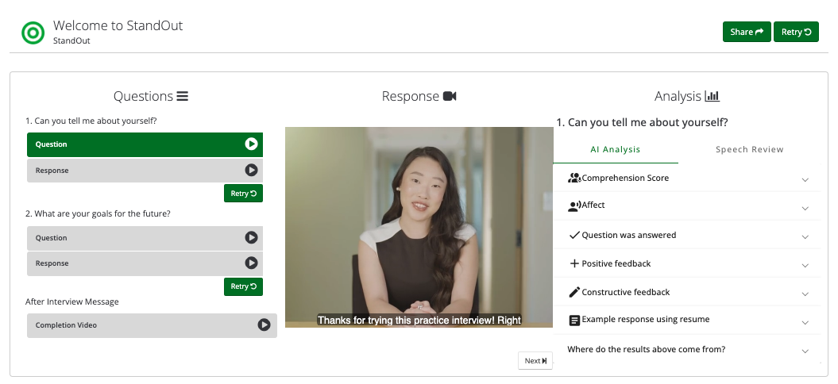Click the Response video camera icon
Image resolution: width=838 pixels, height=384 pixels.
450,96
